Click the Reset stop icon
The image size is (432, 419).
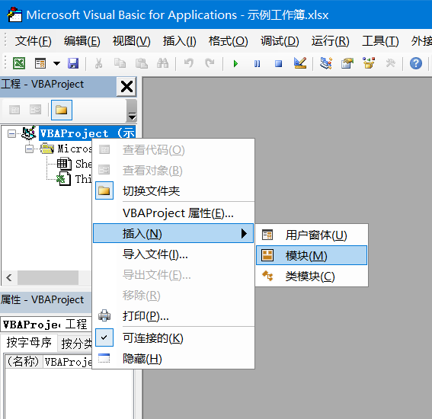click(x=279, y=64)
